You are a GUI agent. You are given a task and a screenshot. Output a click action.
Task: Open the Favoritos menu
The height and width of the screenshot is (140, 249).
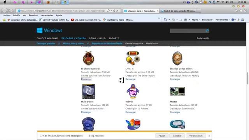pyautogui.click(x=33, y=16)
